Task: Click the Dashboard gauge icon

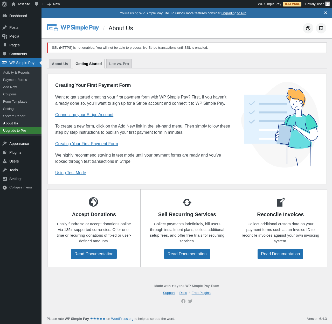Action: click(5, 16)
